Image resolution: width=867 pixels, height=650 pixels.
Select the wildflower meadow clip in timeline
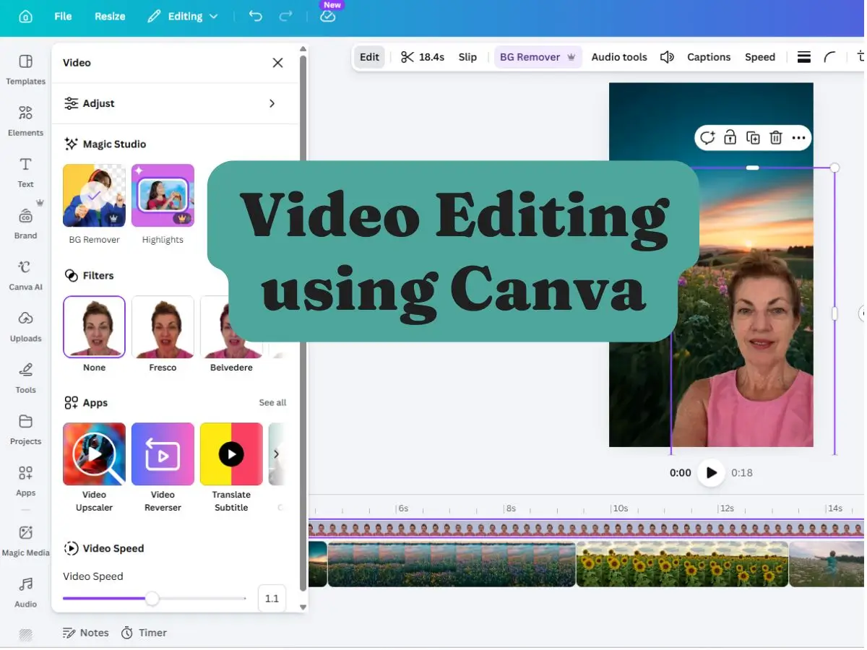click(x=452, y=564)
